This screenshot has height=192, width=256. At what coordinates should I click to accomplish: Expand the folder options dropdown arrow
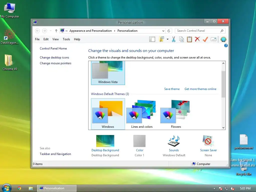pos(167,39)
